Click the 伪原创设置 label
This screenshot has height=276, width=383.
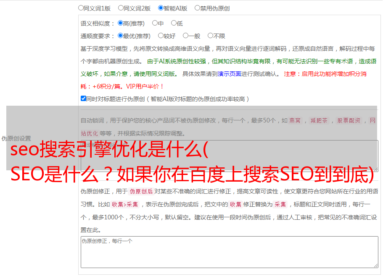16,138
